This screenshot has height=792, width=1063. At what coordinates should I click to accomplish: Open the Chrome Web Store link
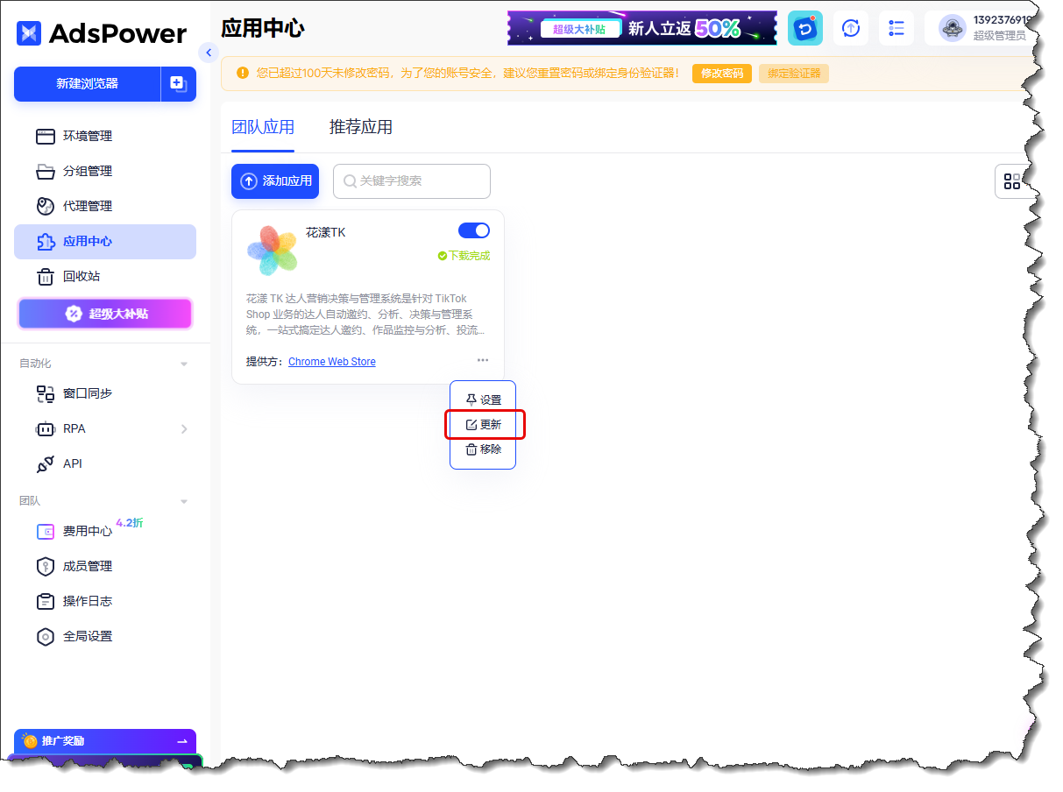coord(331,362)
